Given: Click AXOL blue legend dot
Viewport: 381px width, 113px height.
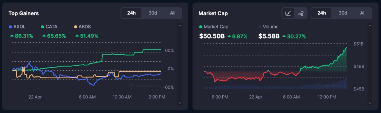Looking at the screenshot, I should click(x=11, y=27).
